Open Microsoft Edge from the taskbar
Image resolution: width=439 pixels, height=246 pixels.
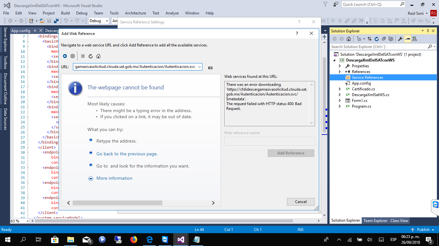pyautogui.click(x=149, y=239)
